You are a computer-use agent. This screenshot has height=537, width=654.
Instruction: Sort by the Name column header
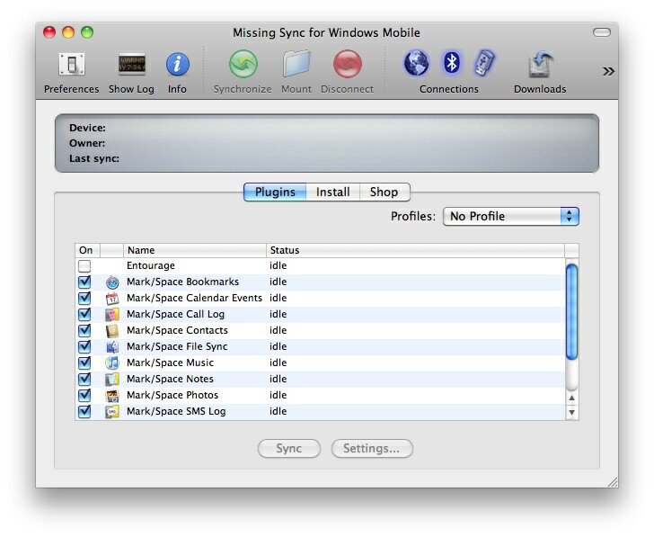click(195, 250)
